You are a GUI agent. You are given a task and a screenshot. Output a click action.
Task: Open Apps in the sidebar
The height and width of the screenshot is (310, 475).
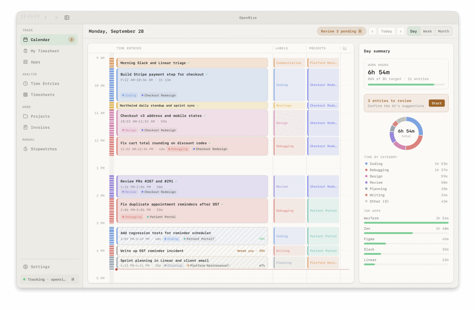click(49, 62)
